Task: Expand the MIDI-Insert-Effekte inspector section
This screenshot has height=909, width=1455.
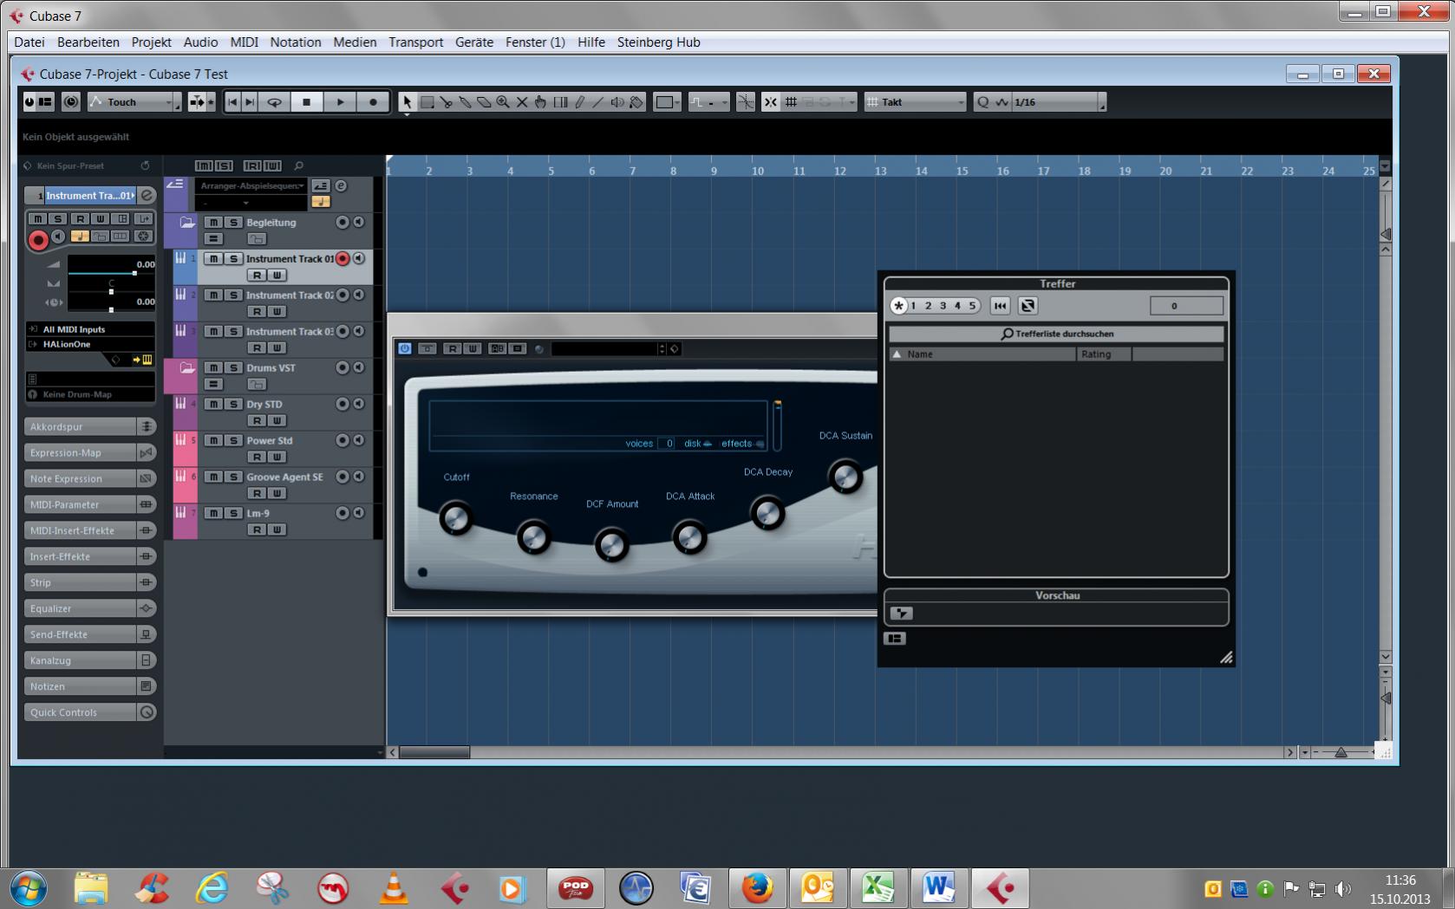Action: 89,530
